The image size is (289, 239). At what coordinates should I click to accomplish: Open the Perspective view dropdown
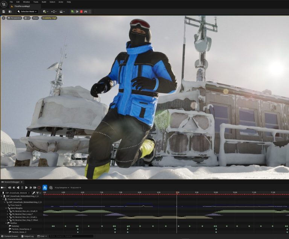click(14, 18)
